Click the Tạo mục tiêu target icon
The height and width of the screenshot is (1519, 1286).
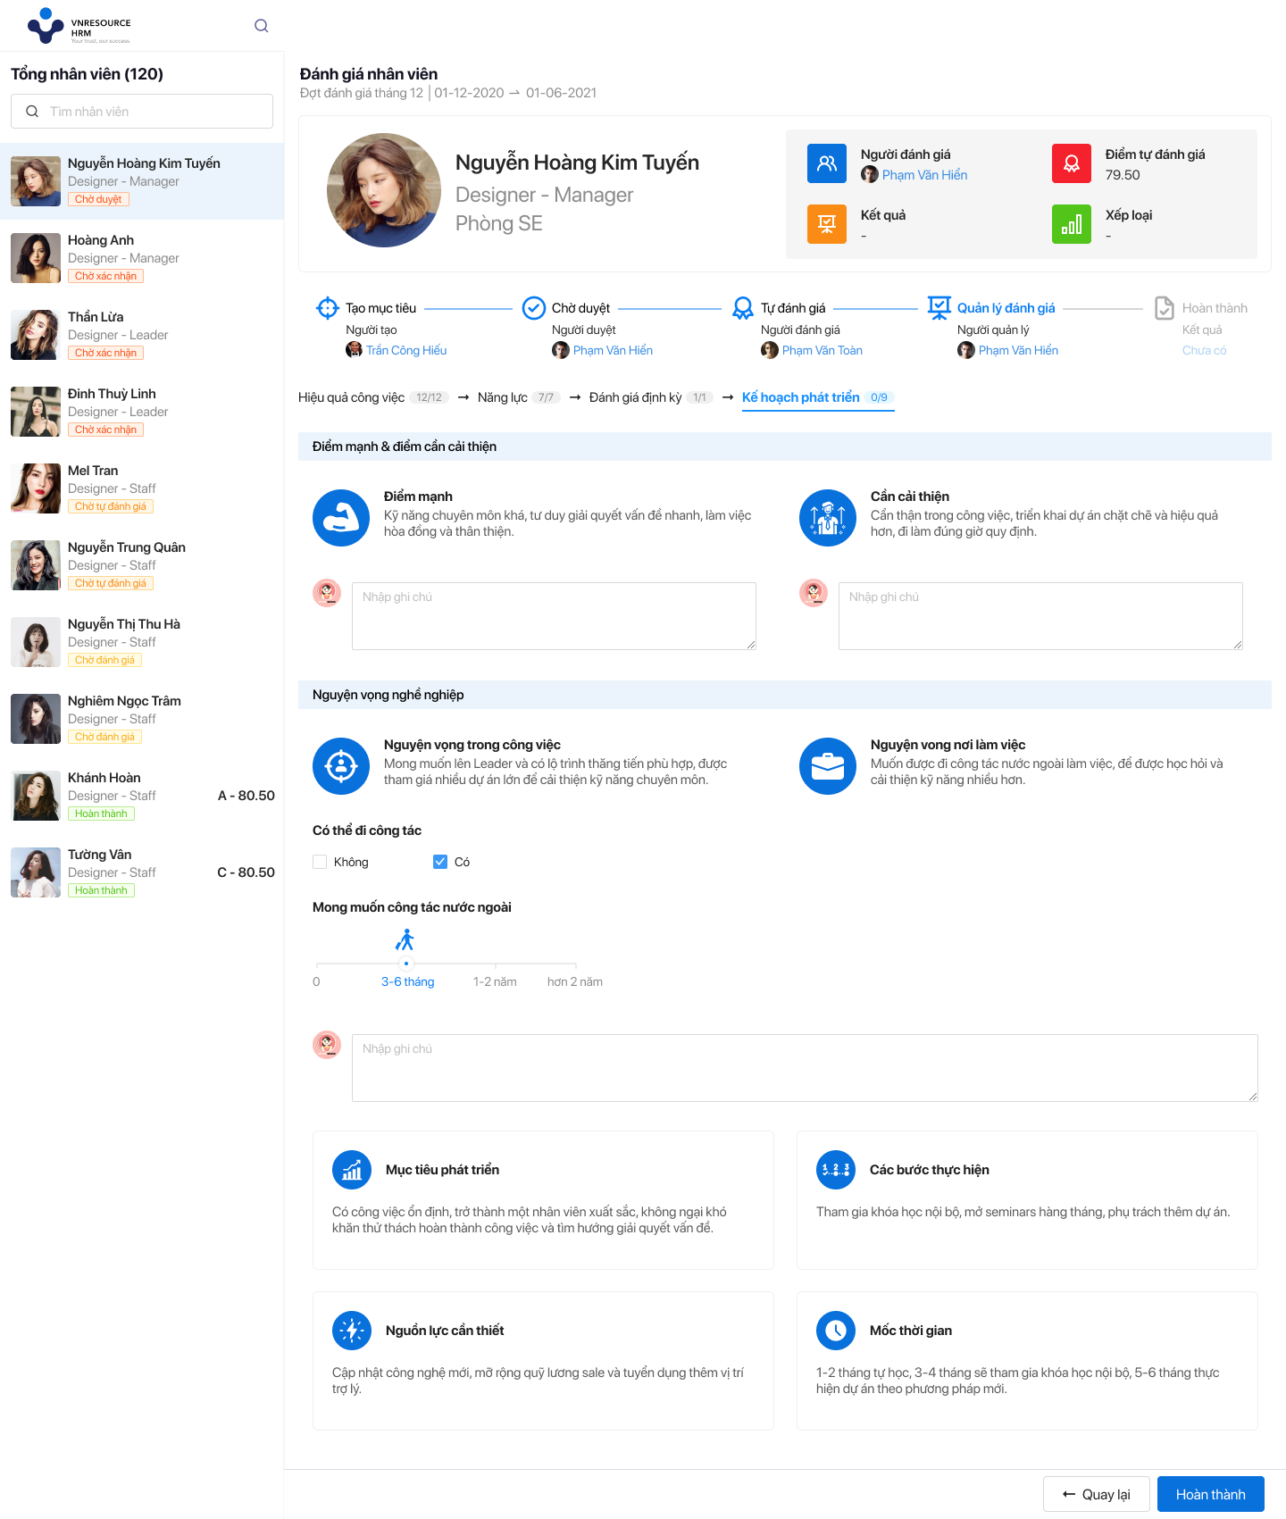(x=328, y=308)
